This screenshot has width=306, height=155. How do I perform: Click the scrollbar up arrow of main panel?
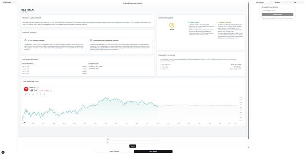tap(248, 2)
